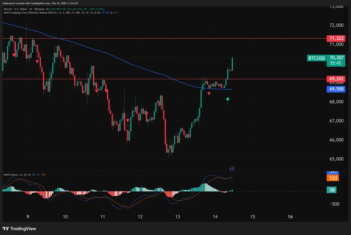This screenshot has height=235, width=351.
Task: Click the orange 533 value in the MACD legend
Action: [44, 174]
